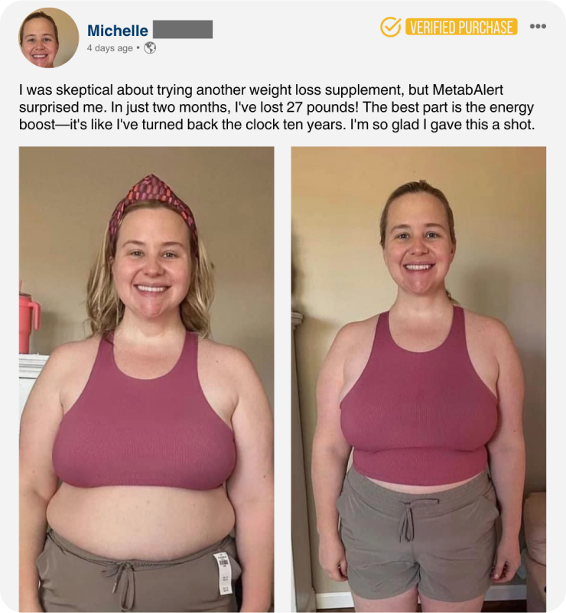Click the globe public visibility icon
The height and width of the screenshot is (613, 566).
pos(150,47)
